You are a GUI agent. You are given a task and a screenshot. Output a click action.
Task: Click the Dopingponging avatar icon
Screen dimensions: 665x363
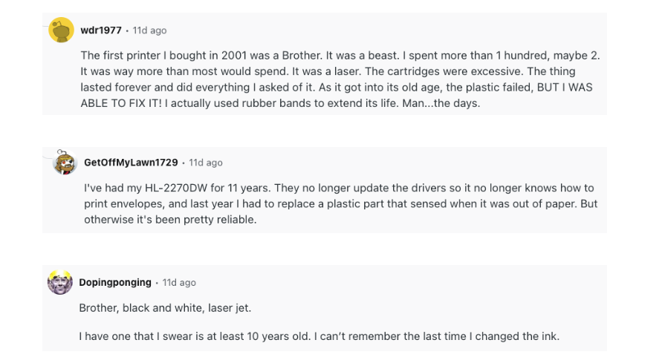coord(61,283)
